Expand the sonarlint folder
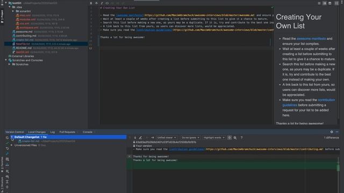 click(13, 11)
